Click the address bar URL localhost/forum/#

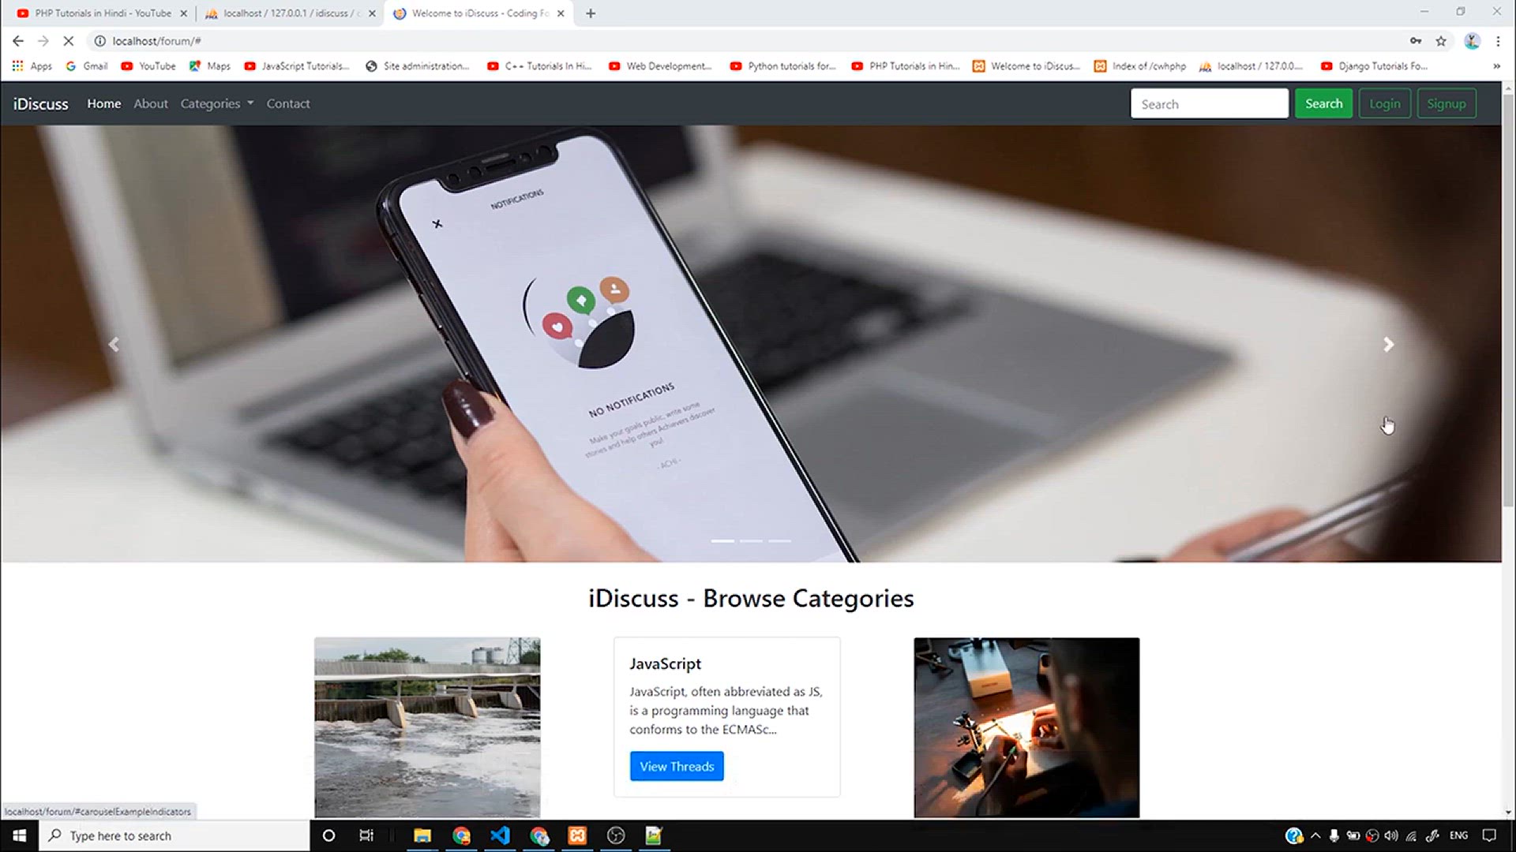[156, 41]
